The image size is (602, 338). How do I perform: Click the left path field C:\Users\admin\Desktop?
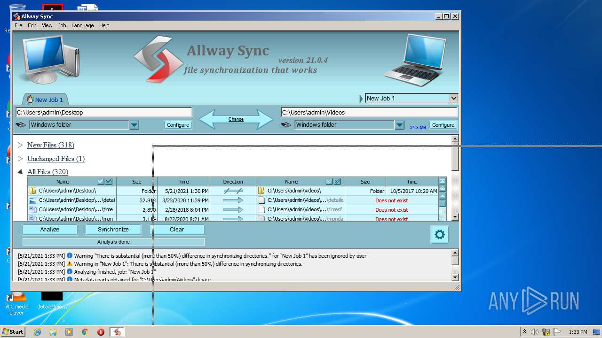[104, 112]
